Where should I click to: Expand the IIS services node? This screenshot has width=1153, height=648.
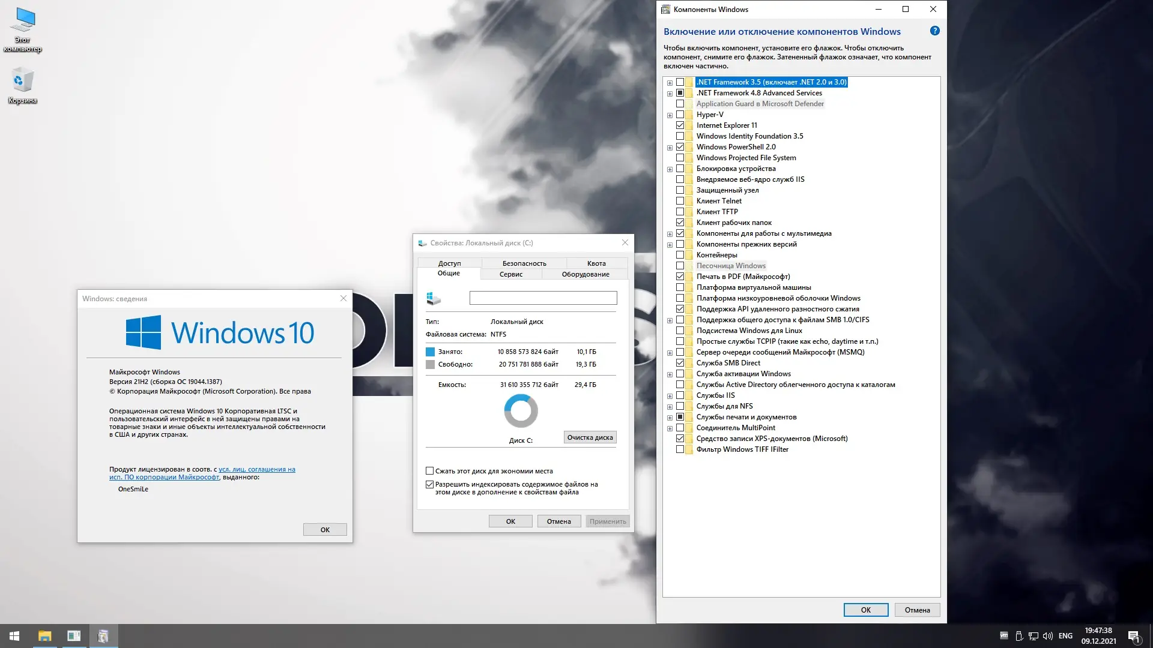click(x=670, y=396)
